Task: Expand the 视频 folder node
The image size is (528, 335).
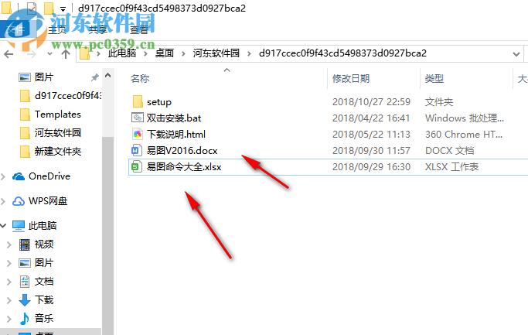Action: 9,244
